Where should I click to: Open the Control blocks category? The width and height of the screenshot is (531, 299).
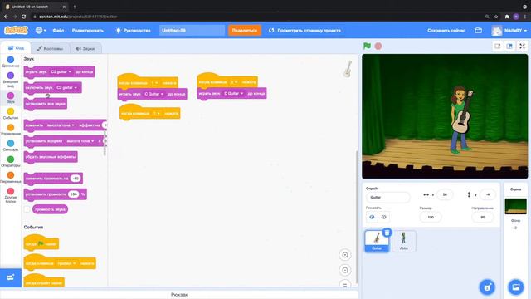point(11,130)
